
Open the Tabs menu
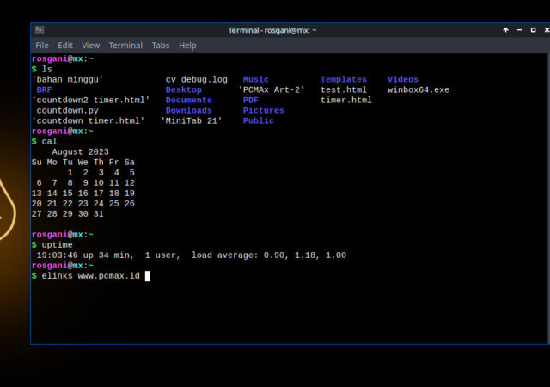tap(161, 46)
